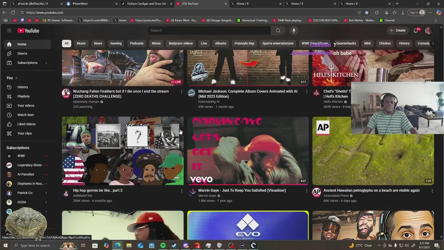Open Spotify from the taskbar

click(163, 245)
